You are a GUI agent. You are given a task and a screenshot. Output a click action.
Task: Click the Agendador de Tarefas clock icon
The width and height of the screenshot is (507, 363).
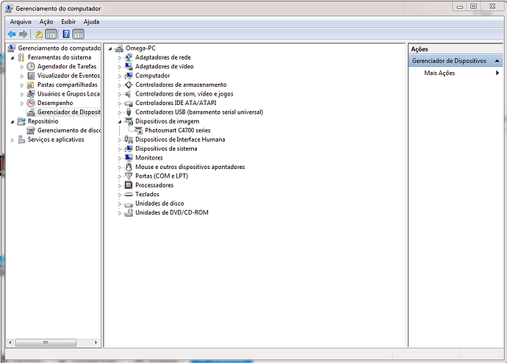(x=31, y=66)
